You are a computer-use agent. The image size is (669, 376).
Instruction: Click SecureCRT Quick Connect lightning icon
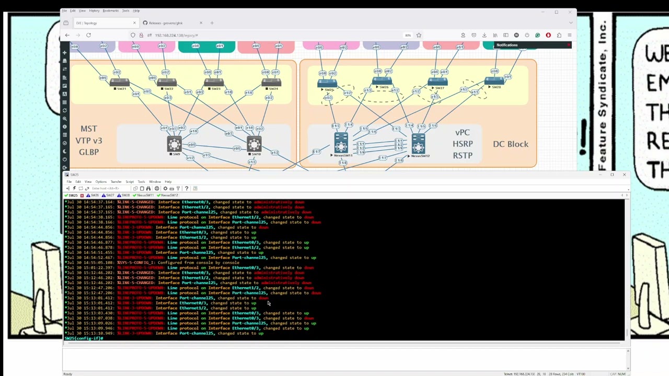[74, 189]
